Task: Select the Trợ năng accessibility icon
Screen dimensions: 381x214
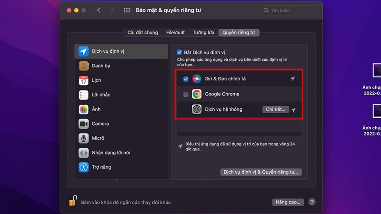Action: click(x=83, y=167)
